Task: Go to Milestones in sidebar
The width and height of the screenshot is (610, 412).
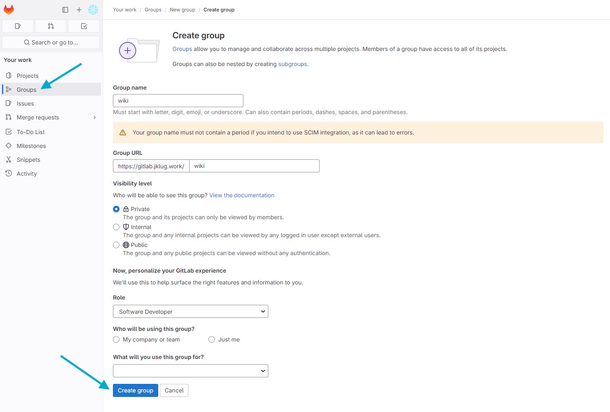Action: [31, 146]
